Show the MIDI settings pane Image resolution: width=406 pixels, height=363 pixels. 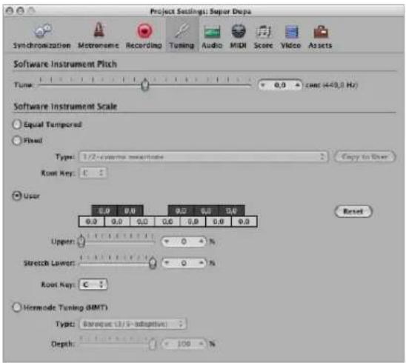coord(239,36)
